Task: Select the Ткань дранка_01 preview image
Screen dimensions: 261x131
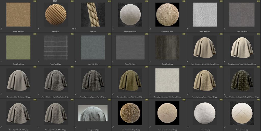Action: tap(93, 113)
